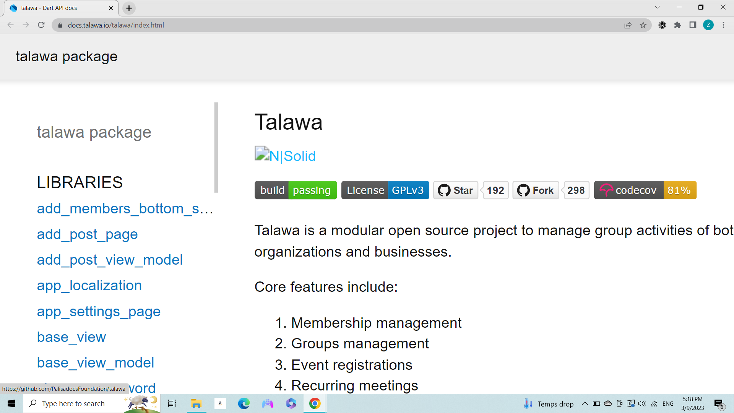Bookmark this page with the star icon
The height and width of the screenshot is (413, 734).
point(643,25)
